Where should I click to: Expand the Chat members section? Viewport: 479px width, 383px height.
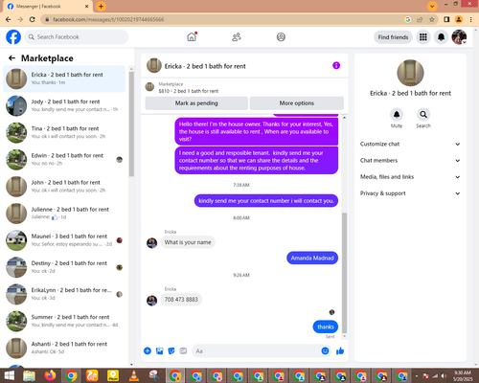coord(410,161)
